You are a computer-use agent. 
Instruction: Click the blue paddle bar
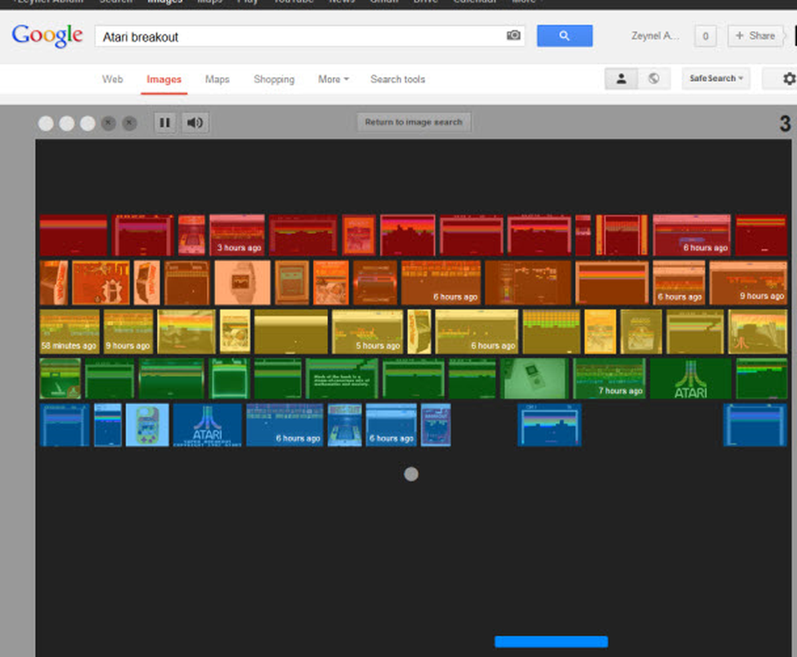point(551,641)
